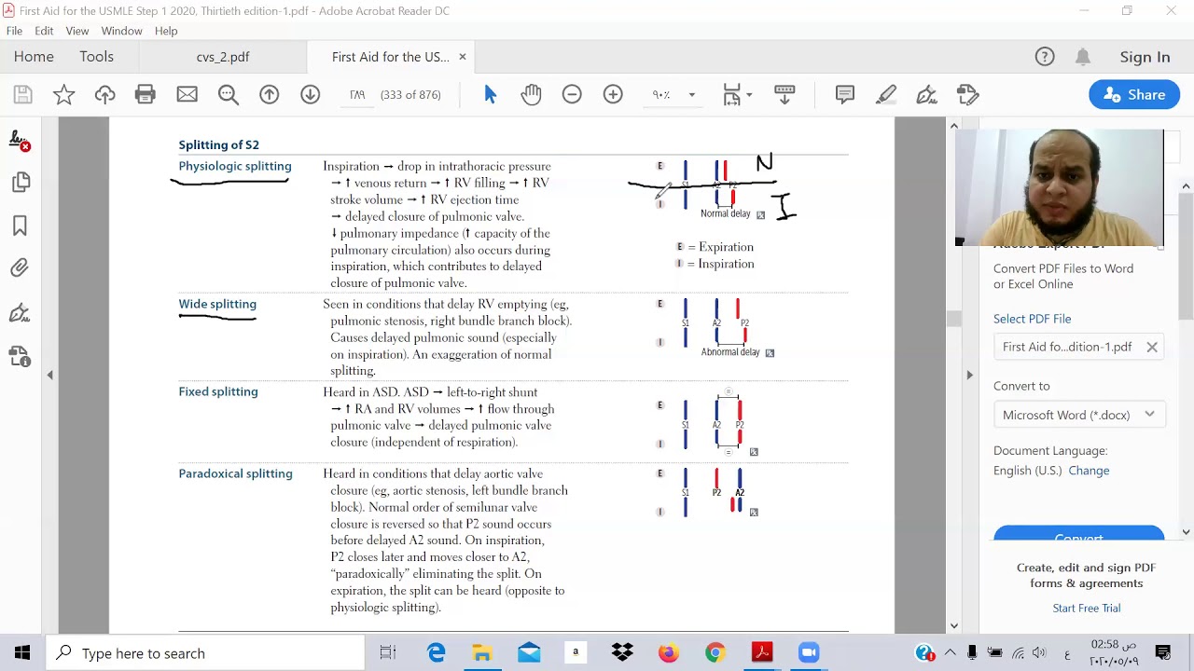Open the attachments paperclip panel
Viewport: 1194px width, 671px height.
click(20, 268)
